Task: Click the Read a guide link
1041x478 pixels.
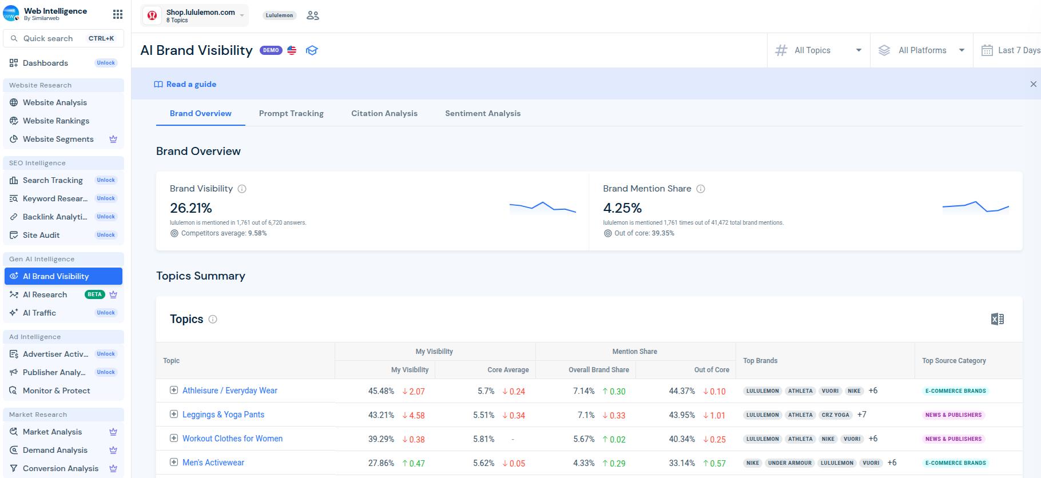Action: click(x=185, y=84)
